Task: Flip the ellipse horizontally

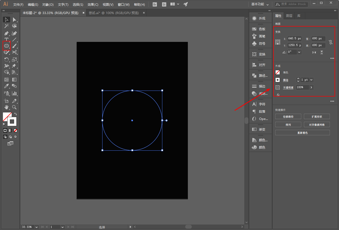Action: tap(314, 52)
